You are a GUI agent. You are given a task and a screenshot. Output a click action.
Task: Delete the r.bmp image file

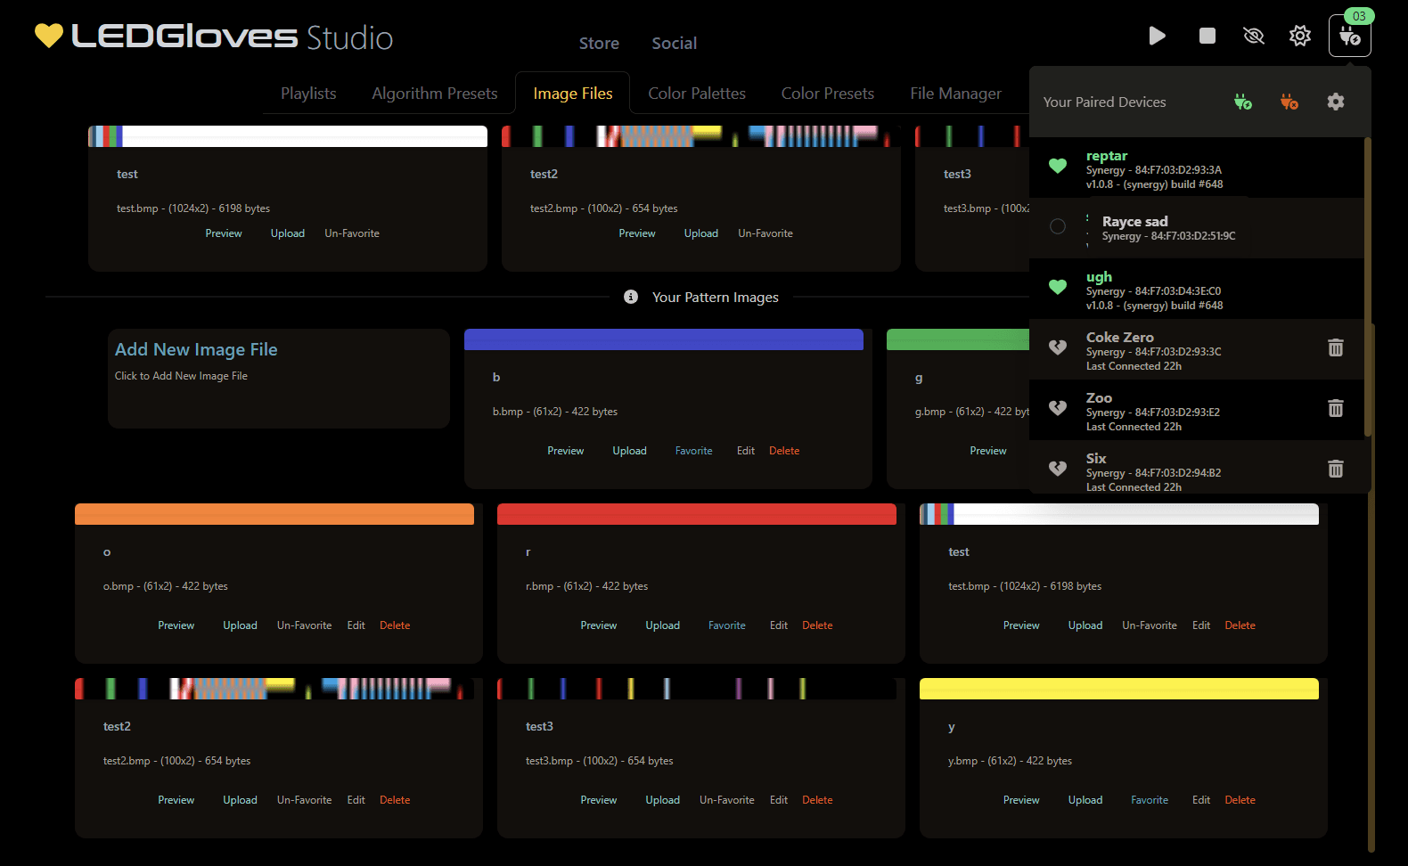tap(816, 625)
